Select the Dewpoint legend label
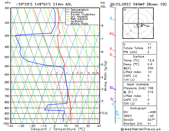Image resolution: width=169 pixels, height=131 pixels. point(77,12)
